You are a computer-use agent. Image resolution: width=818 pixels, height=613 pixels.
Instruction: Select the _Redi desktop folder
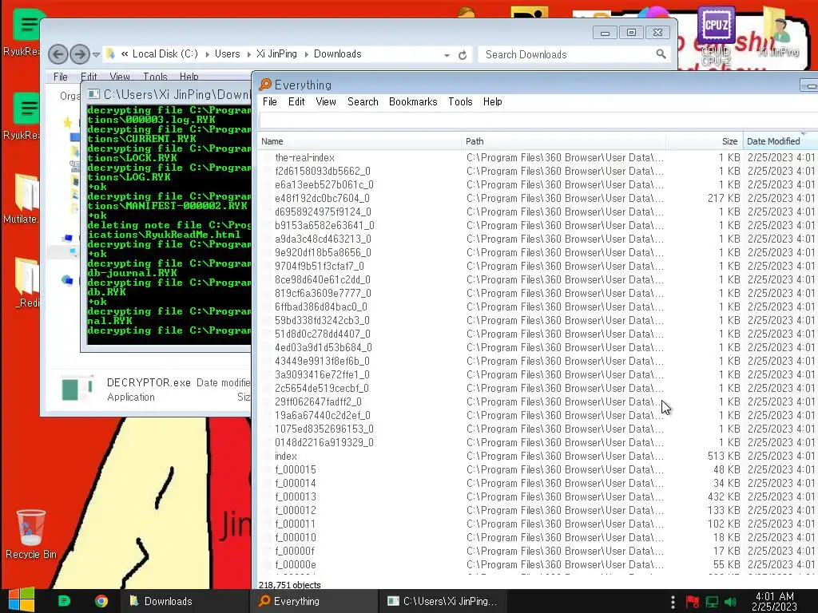pos(26,282)
